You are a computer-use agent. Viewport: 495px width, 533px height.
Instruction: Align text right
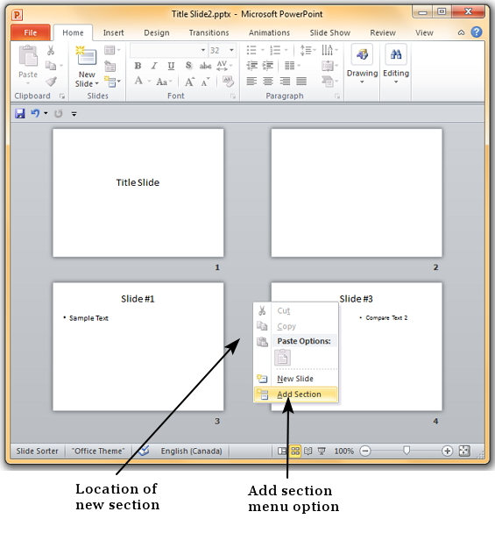tap(285, 82)
